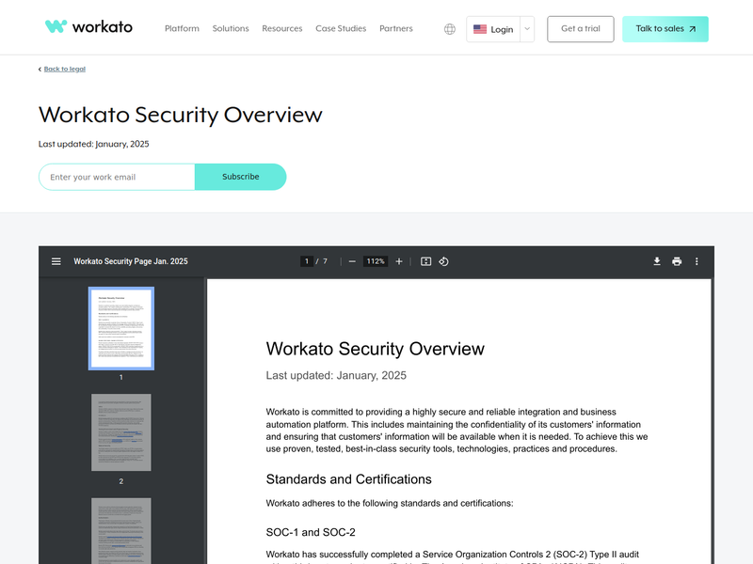753x564 pixels.
Task: Select the third page thumbnail
Action: [121, 531]
